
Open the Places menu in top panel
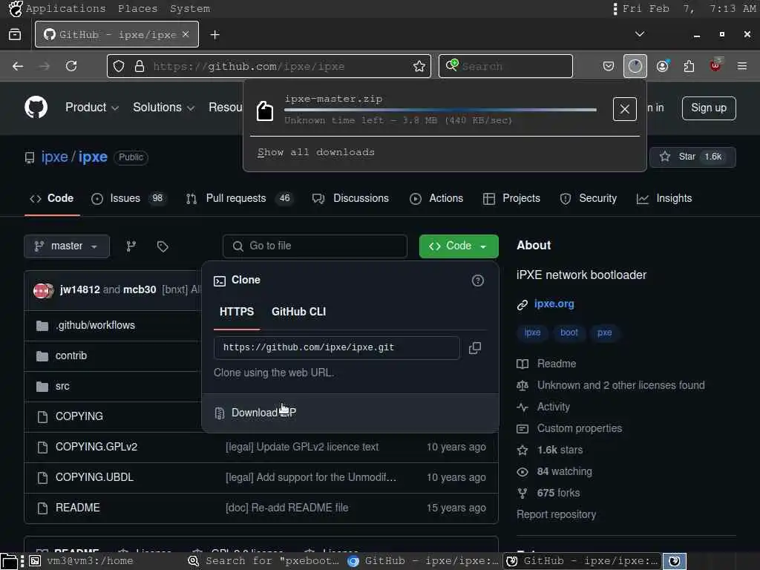point(137,9)
